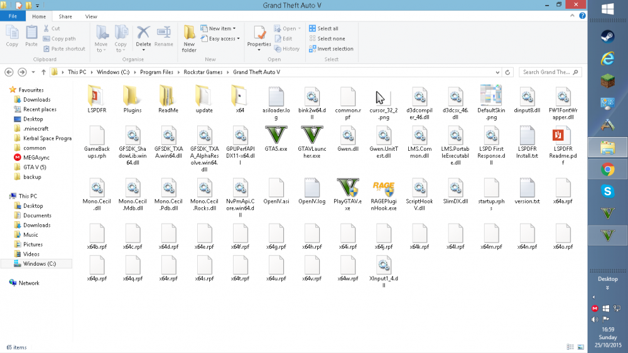Open Kerbal Space Program favourite
The width and height of the screenshot is (628, 353).
tap(43, 138)
